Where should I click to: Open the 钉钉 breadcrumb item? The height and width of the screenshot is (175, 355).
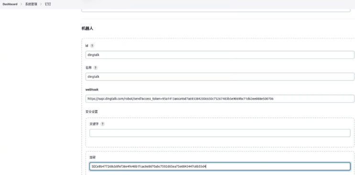48,4
